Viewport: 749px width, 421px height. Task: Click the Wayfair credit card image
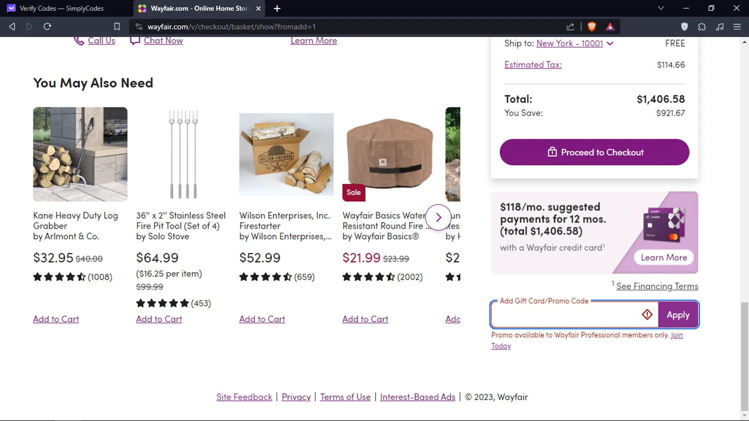(664, 225)
